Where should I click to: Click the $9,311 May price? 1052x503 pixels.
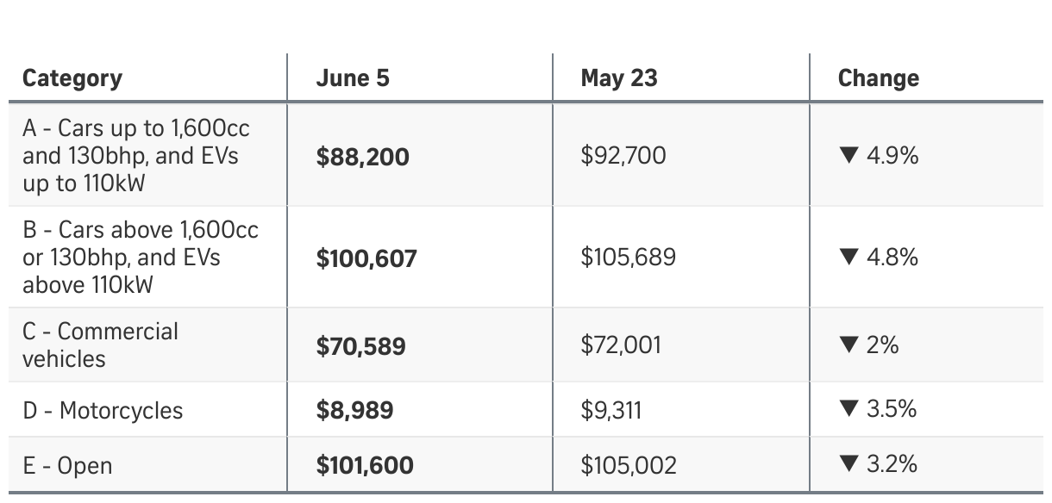[x=611, y=410]
